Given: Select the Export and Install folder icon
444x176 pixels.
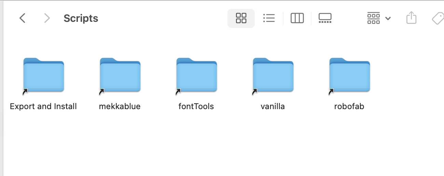Looking at the screenshot, I should click(x=43, y=75).
